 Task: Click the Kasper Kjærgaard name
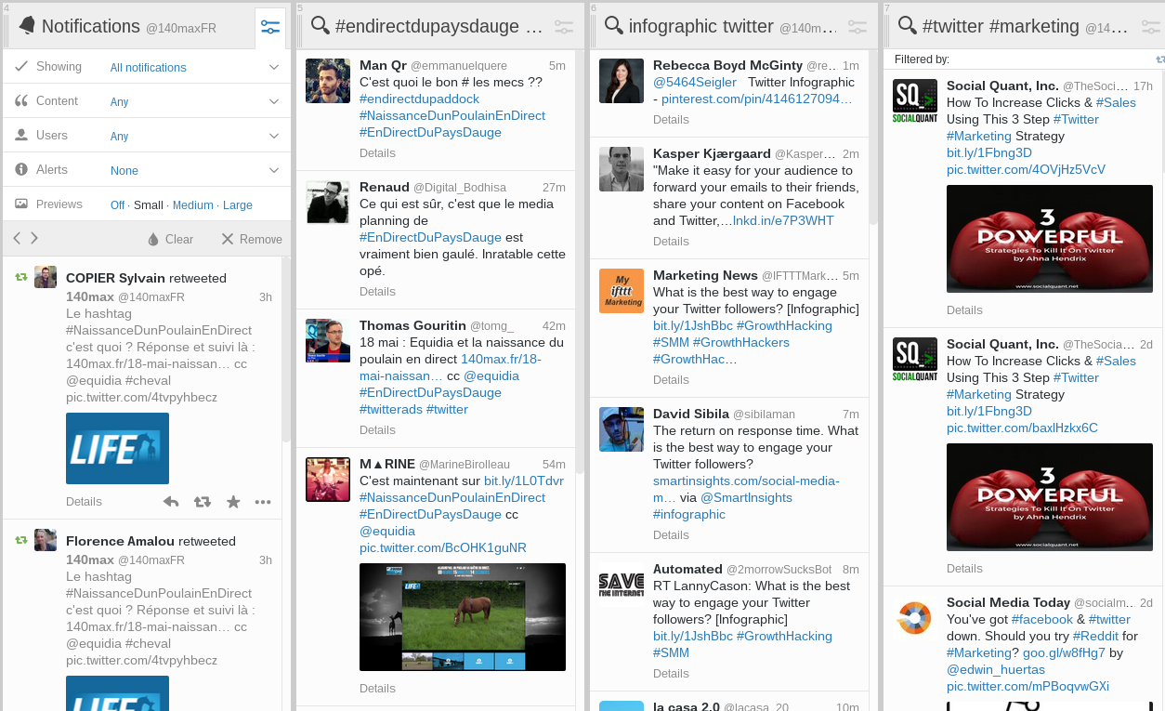pos(712,153)
